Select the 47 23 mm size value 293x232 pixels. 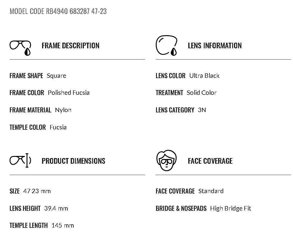pos(37,191)
